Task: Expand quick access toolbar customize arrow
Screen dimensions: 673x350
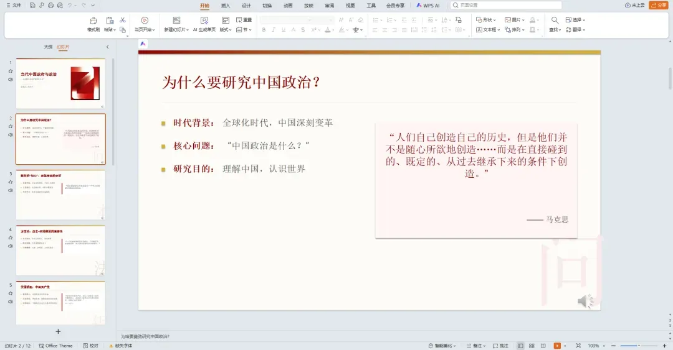Action: 93,6
